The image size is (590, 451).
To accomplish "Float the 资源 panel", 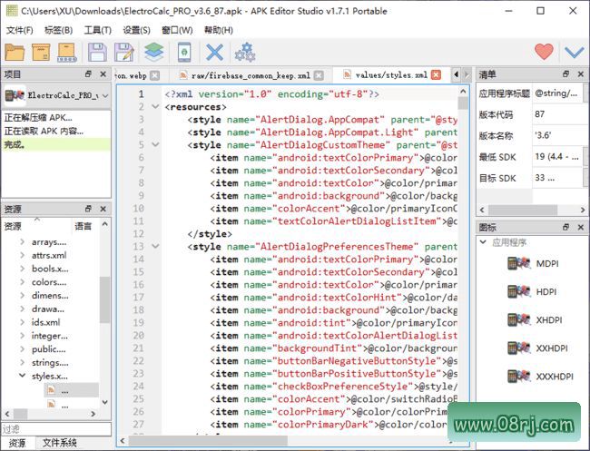I will coord(88,209).
